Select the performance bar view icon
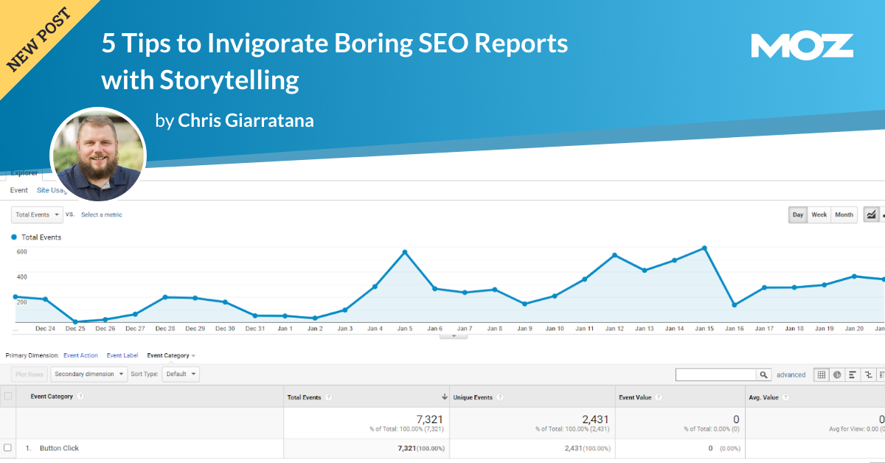The height and width of the screenshot is (463, 885). coord(853,375)
